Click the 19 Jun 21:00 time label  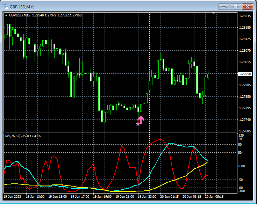pyautogui.click(x=124, y=196)
